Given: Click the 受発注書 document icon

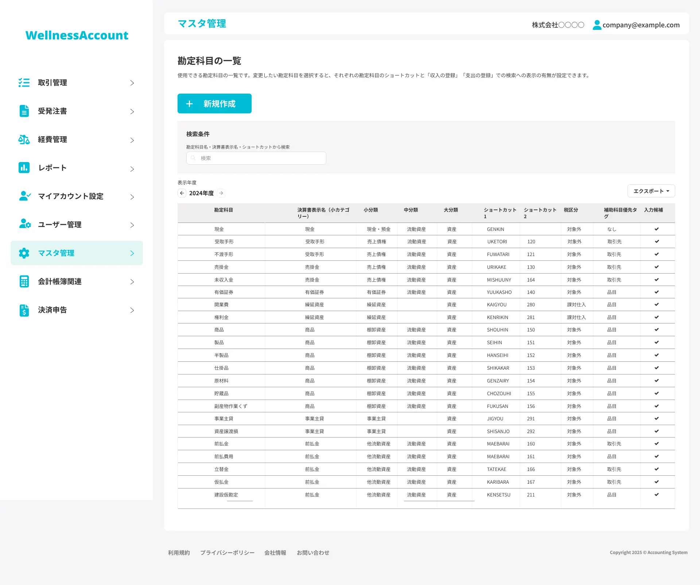Looking at the screenshot, I should pyautogui.click(x=24, y=111).
